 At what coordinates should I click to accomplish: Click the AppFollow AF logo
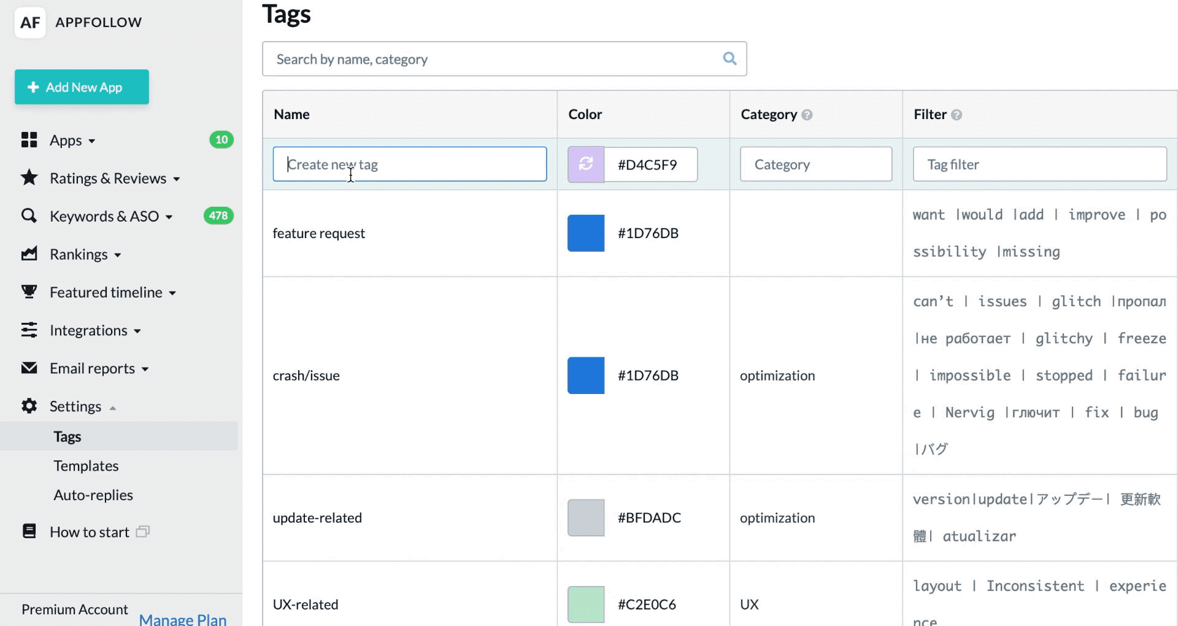click(30, 23)
